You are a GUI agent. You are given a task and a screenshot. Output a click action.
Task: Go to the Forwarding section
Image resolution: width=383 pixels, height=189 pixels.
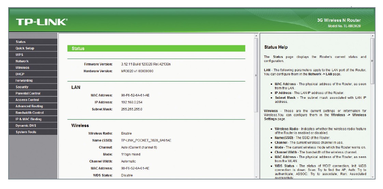[x=24, y=81]
